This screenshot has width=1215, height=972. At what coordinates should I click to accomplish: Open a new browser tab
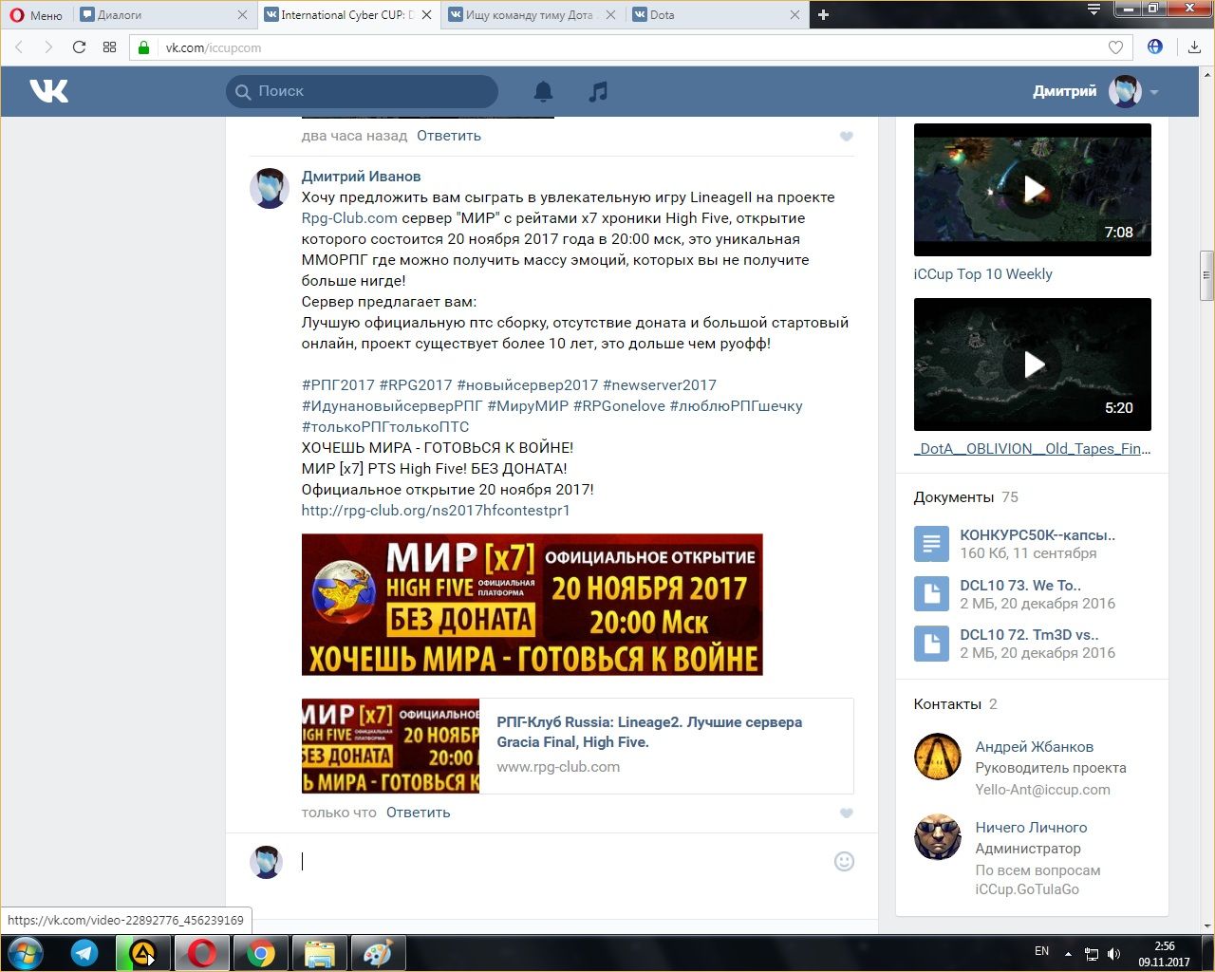click(823, 15)
